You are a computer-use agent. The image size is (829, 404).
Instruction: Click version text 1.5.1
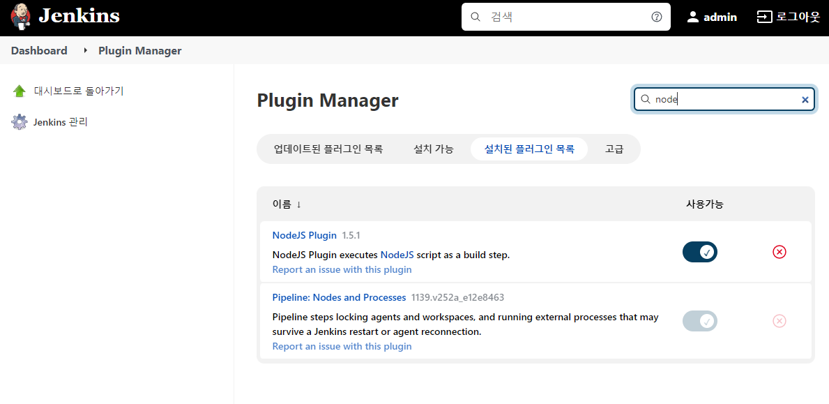[x=351, y=235]
